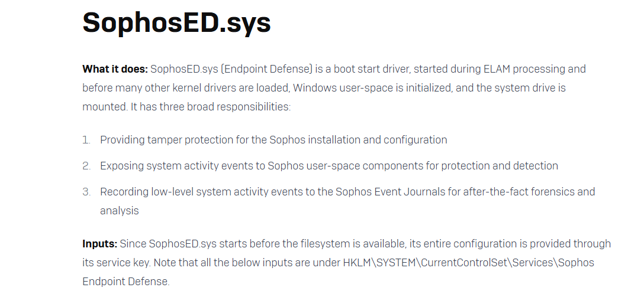The image size is (641, 307).
Task: Click the number 2 list marker
Action: pyautogui.click(x=86, y=166)
